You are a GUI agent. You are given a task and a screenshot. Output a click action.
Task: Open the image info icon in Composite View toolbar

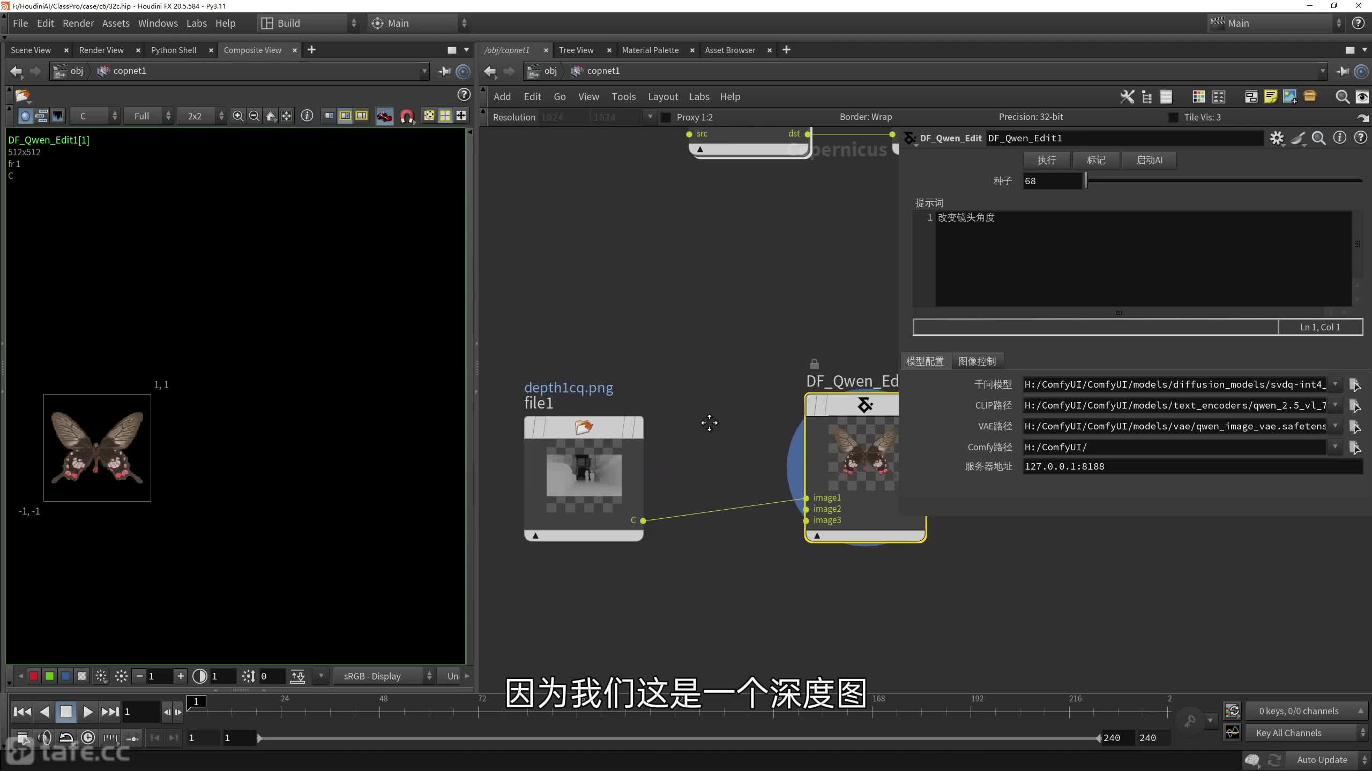pos(307,116)
